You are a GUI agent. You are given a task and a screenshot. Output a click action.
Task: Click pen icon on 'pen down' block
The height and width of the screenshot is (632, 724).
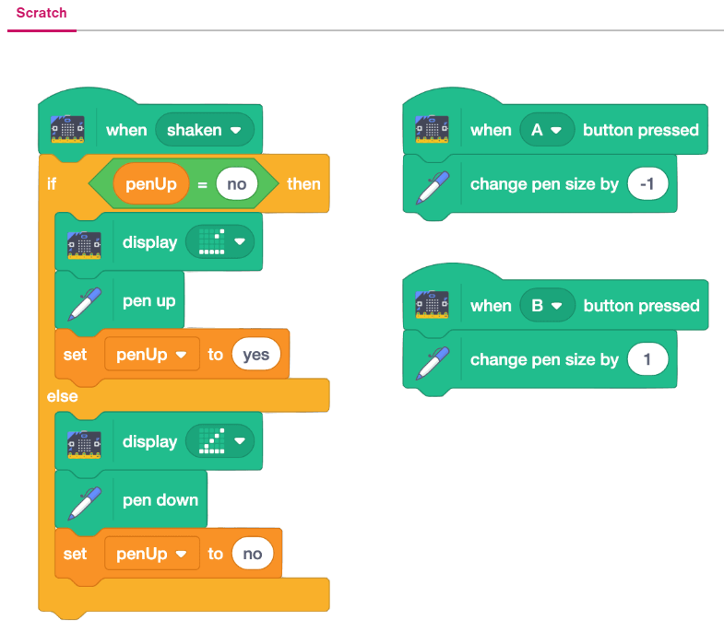point(85,500)
